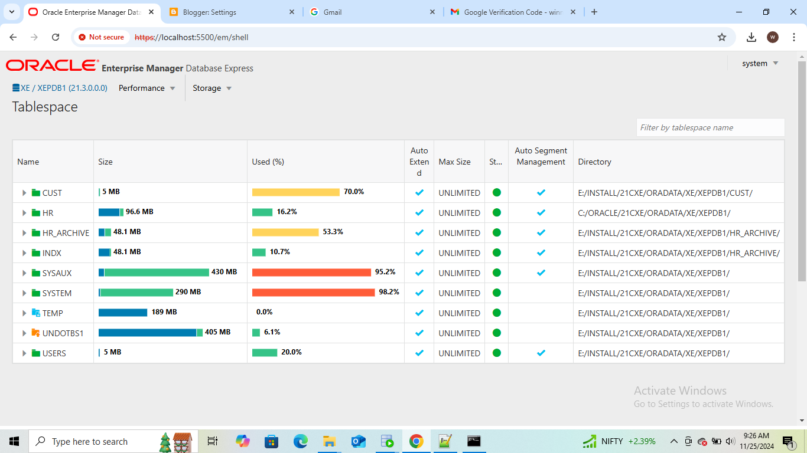This screenshot has height=453, width=807.
Task: Click Auto Segment Management checkmark for USERS
Action: [x=541, y=353]
